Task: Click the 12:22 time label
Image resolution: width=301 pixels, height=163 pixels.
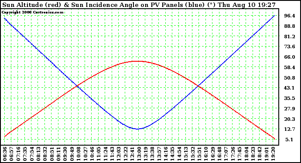Action: (x=126, y=154)
